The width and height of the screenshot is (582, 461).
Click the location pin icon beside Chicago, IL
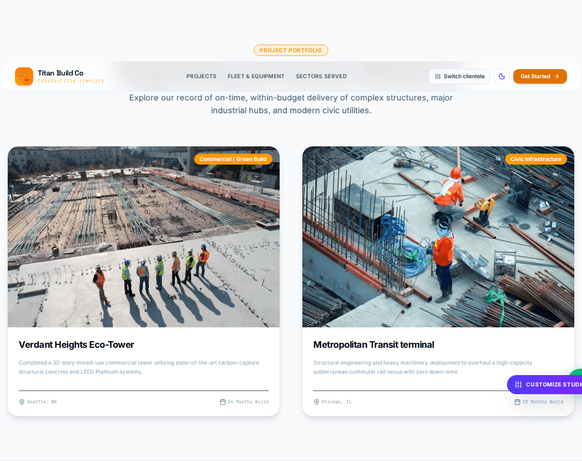316,402
